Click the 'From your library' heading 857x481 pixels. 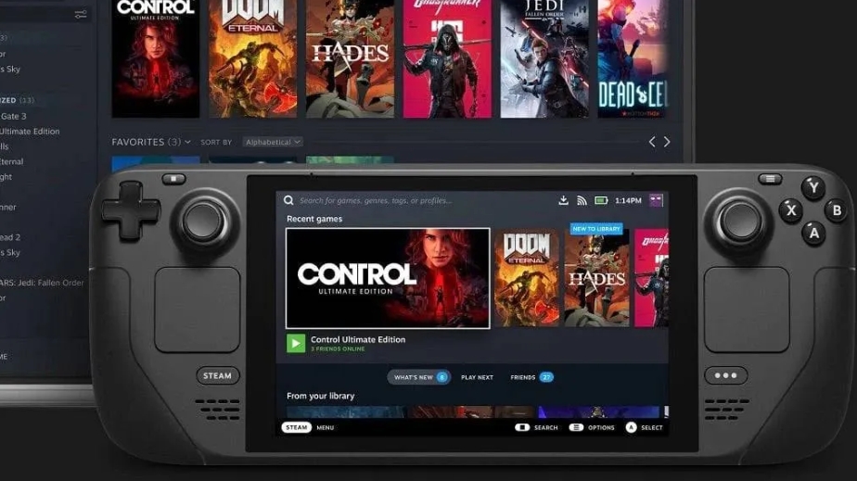coord(320,396)
